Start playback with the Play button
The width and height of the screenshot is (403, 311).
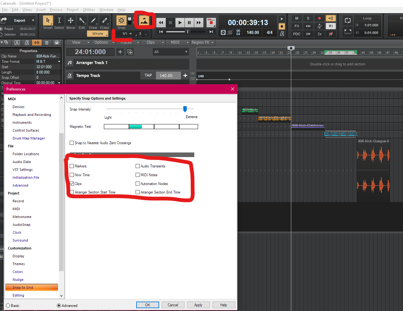(180, 23)
